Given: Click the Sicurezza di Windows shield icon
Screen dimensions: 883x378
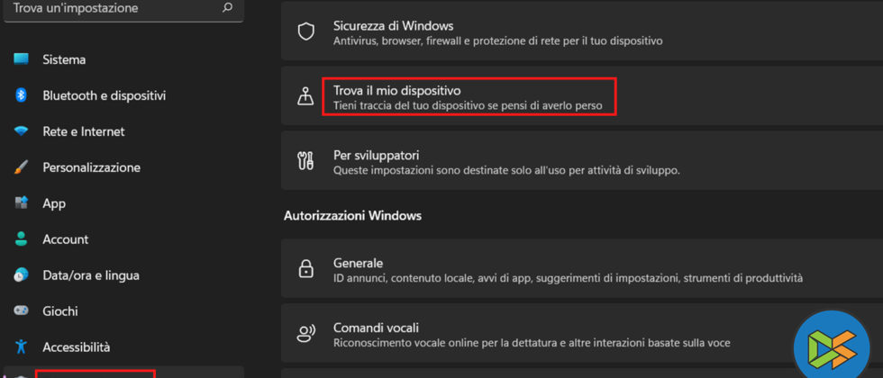Looking at the screenshot, I should coord(306,32).
